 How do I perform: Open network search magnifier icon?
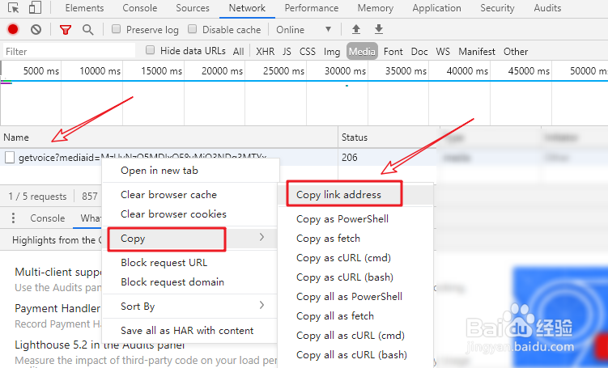tap(88, 30)
